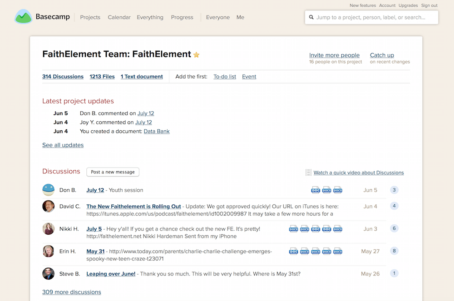Open July 12 link in Don B. update
454x301 pixels.
click(146, 113)
